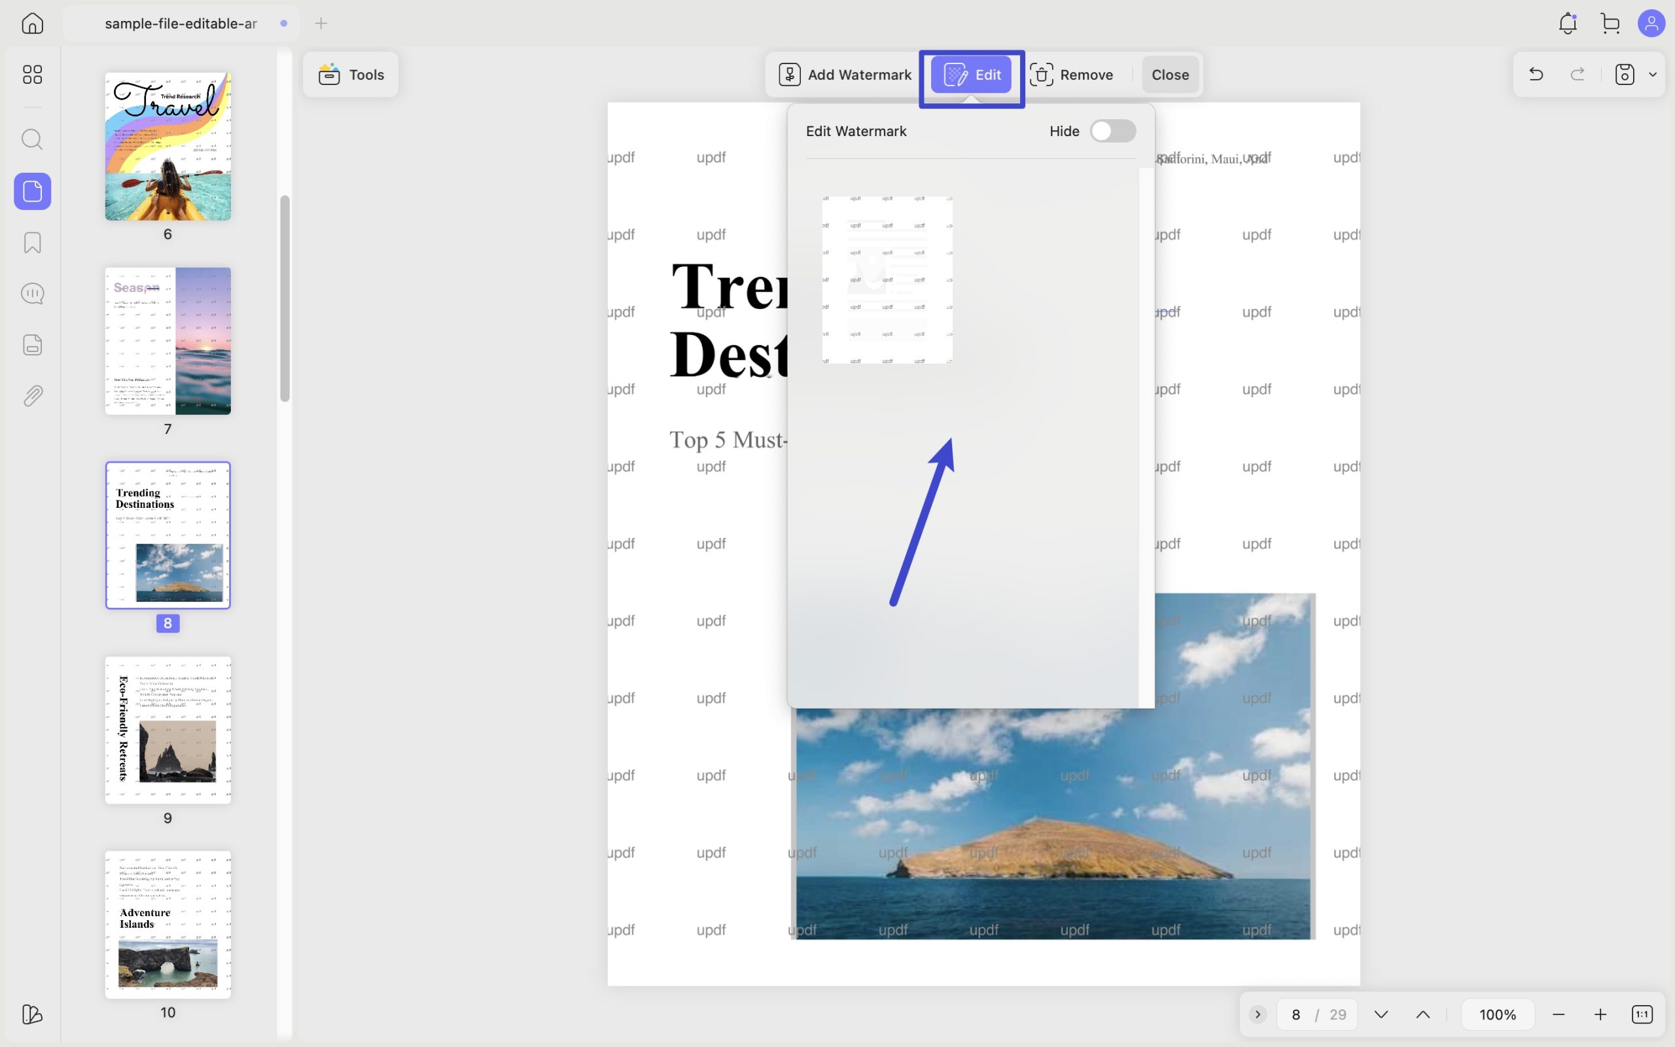
Task: Go to next page down arrow
Action: (1381, 1014)
